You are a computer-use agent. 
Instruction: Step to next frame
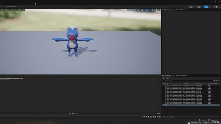(156, 117)
